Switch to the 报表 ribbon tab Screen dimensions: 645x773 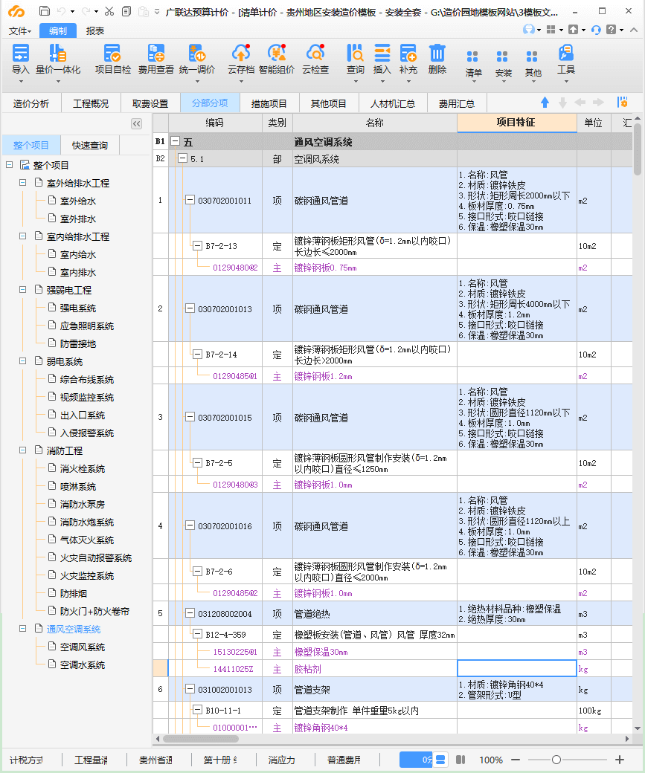tap(95, 30)
